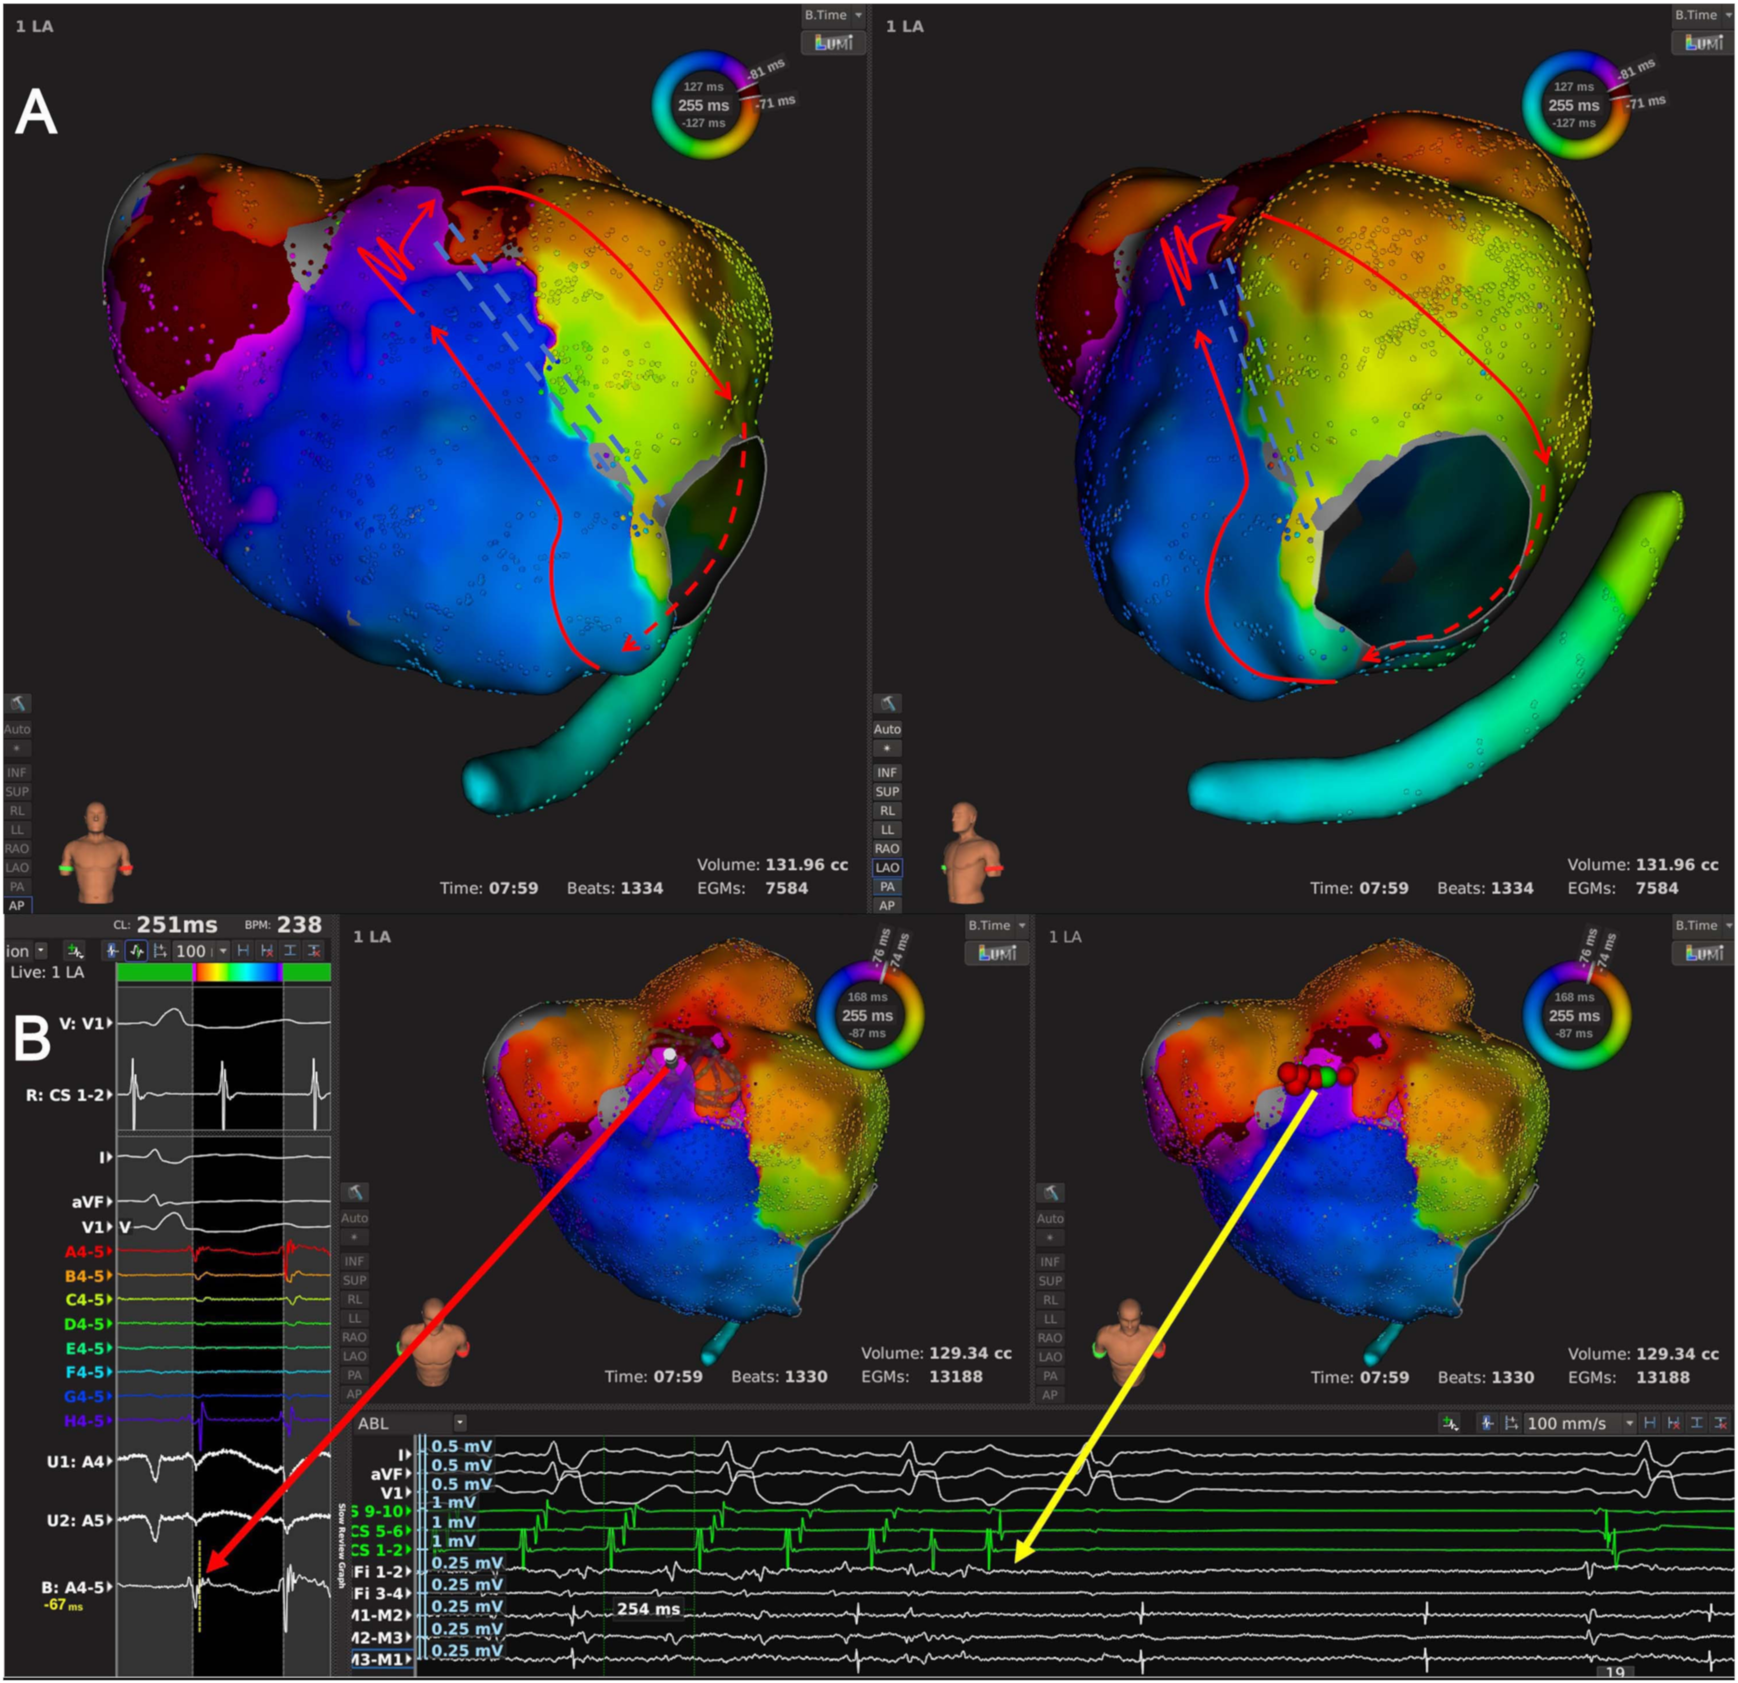Click vertical caliper icon in left signal panel
The image size is (1738, 1683).
[290, 951]
